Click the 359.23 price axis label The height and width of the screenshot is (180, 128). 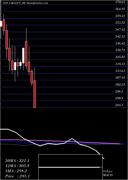coord(120,16)
